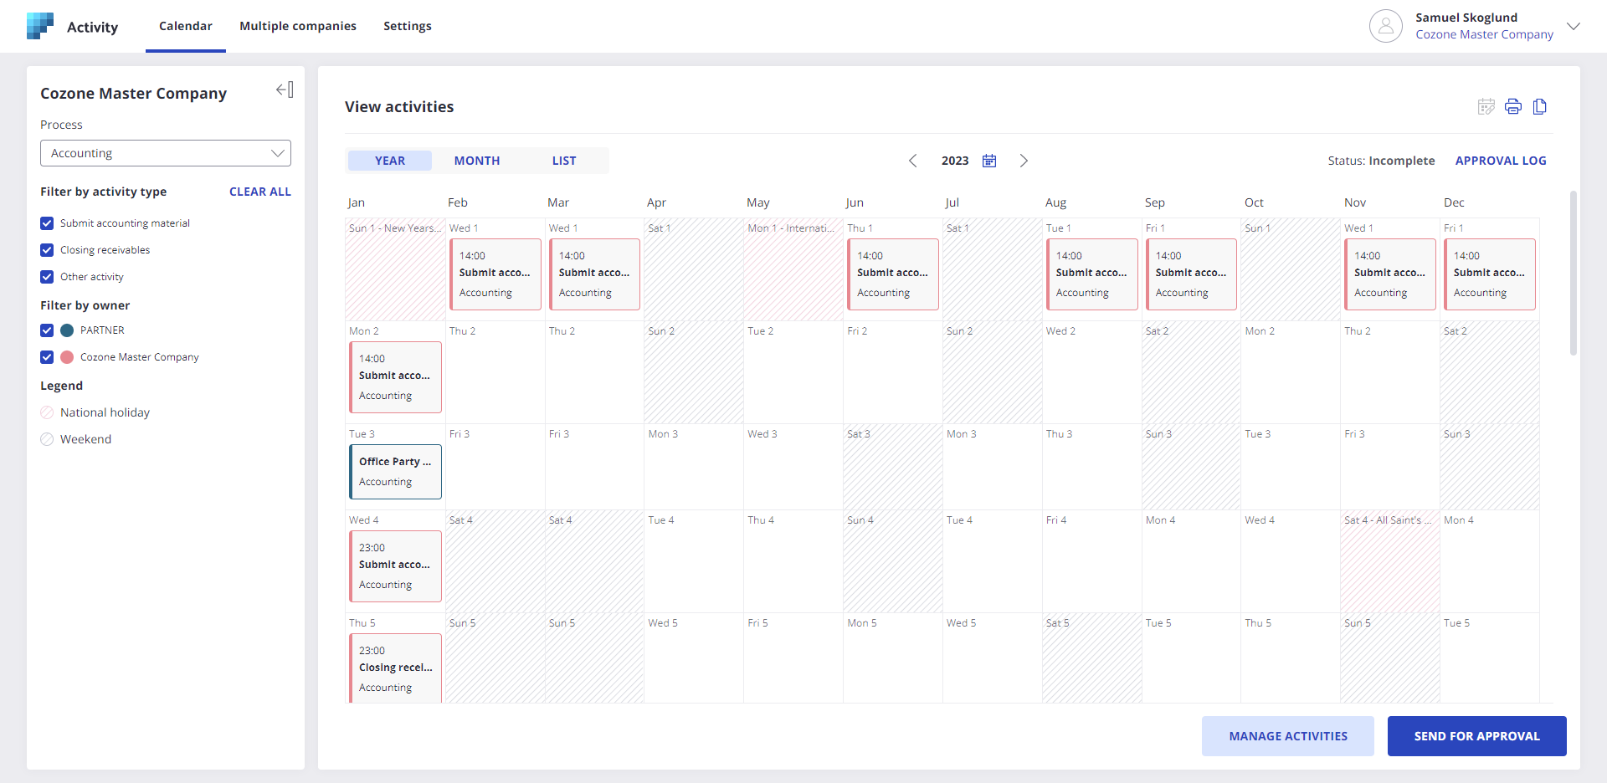This screenshot has width=1607, height=783.
Task: Click Sat 4 - All Saint's holiday cell
Action: point(1389,561)
